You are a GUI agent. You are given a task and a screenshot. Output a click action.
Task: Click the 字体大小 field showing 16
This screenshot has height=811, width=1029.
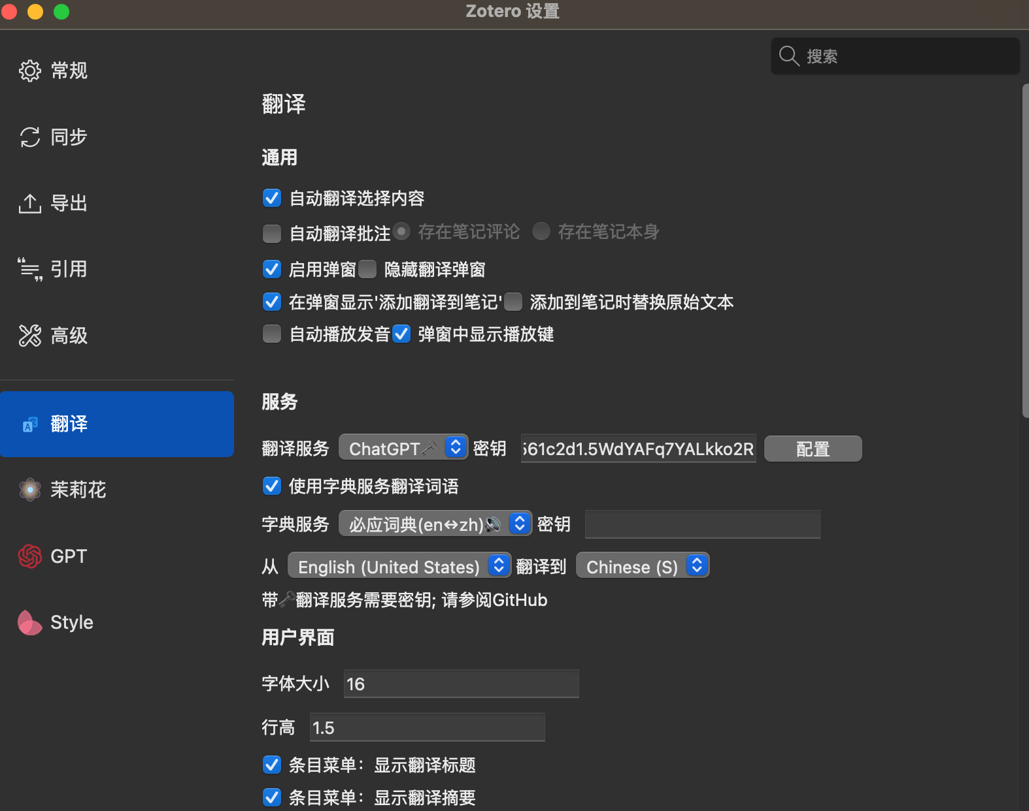[462, 684]
